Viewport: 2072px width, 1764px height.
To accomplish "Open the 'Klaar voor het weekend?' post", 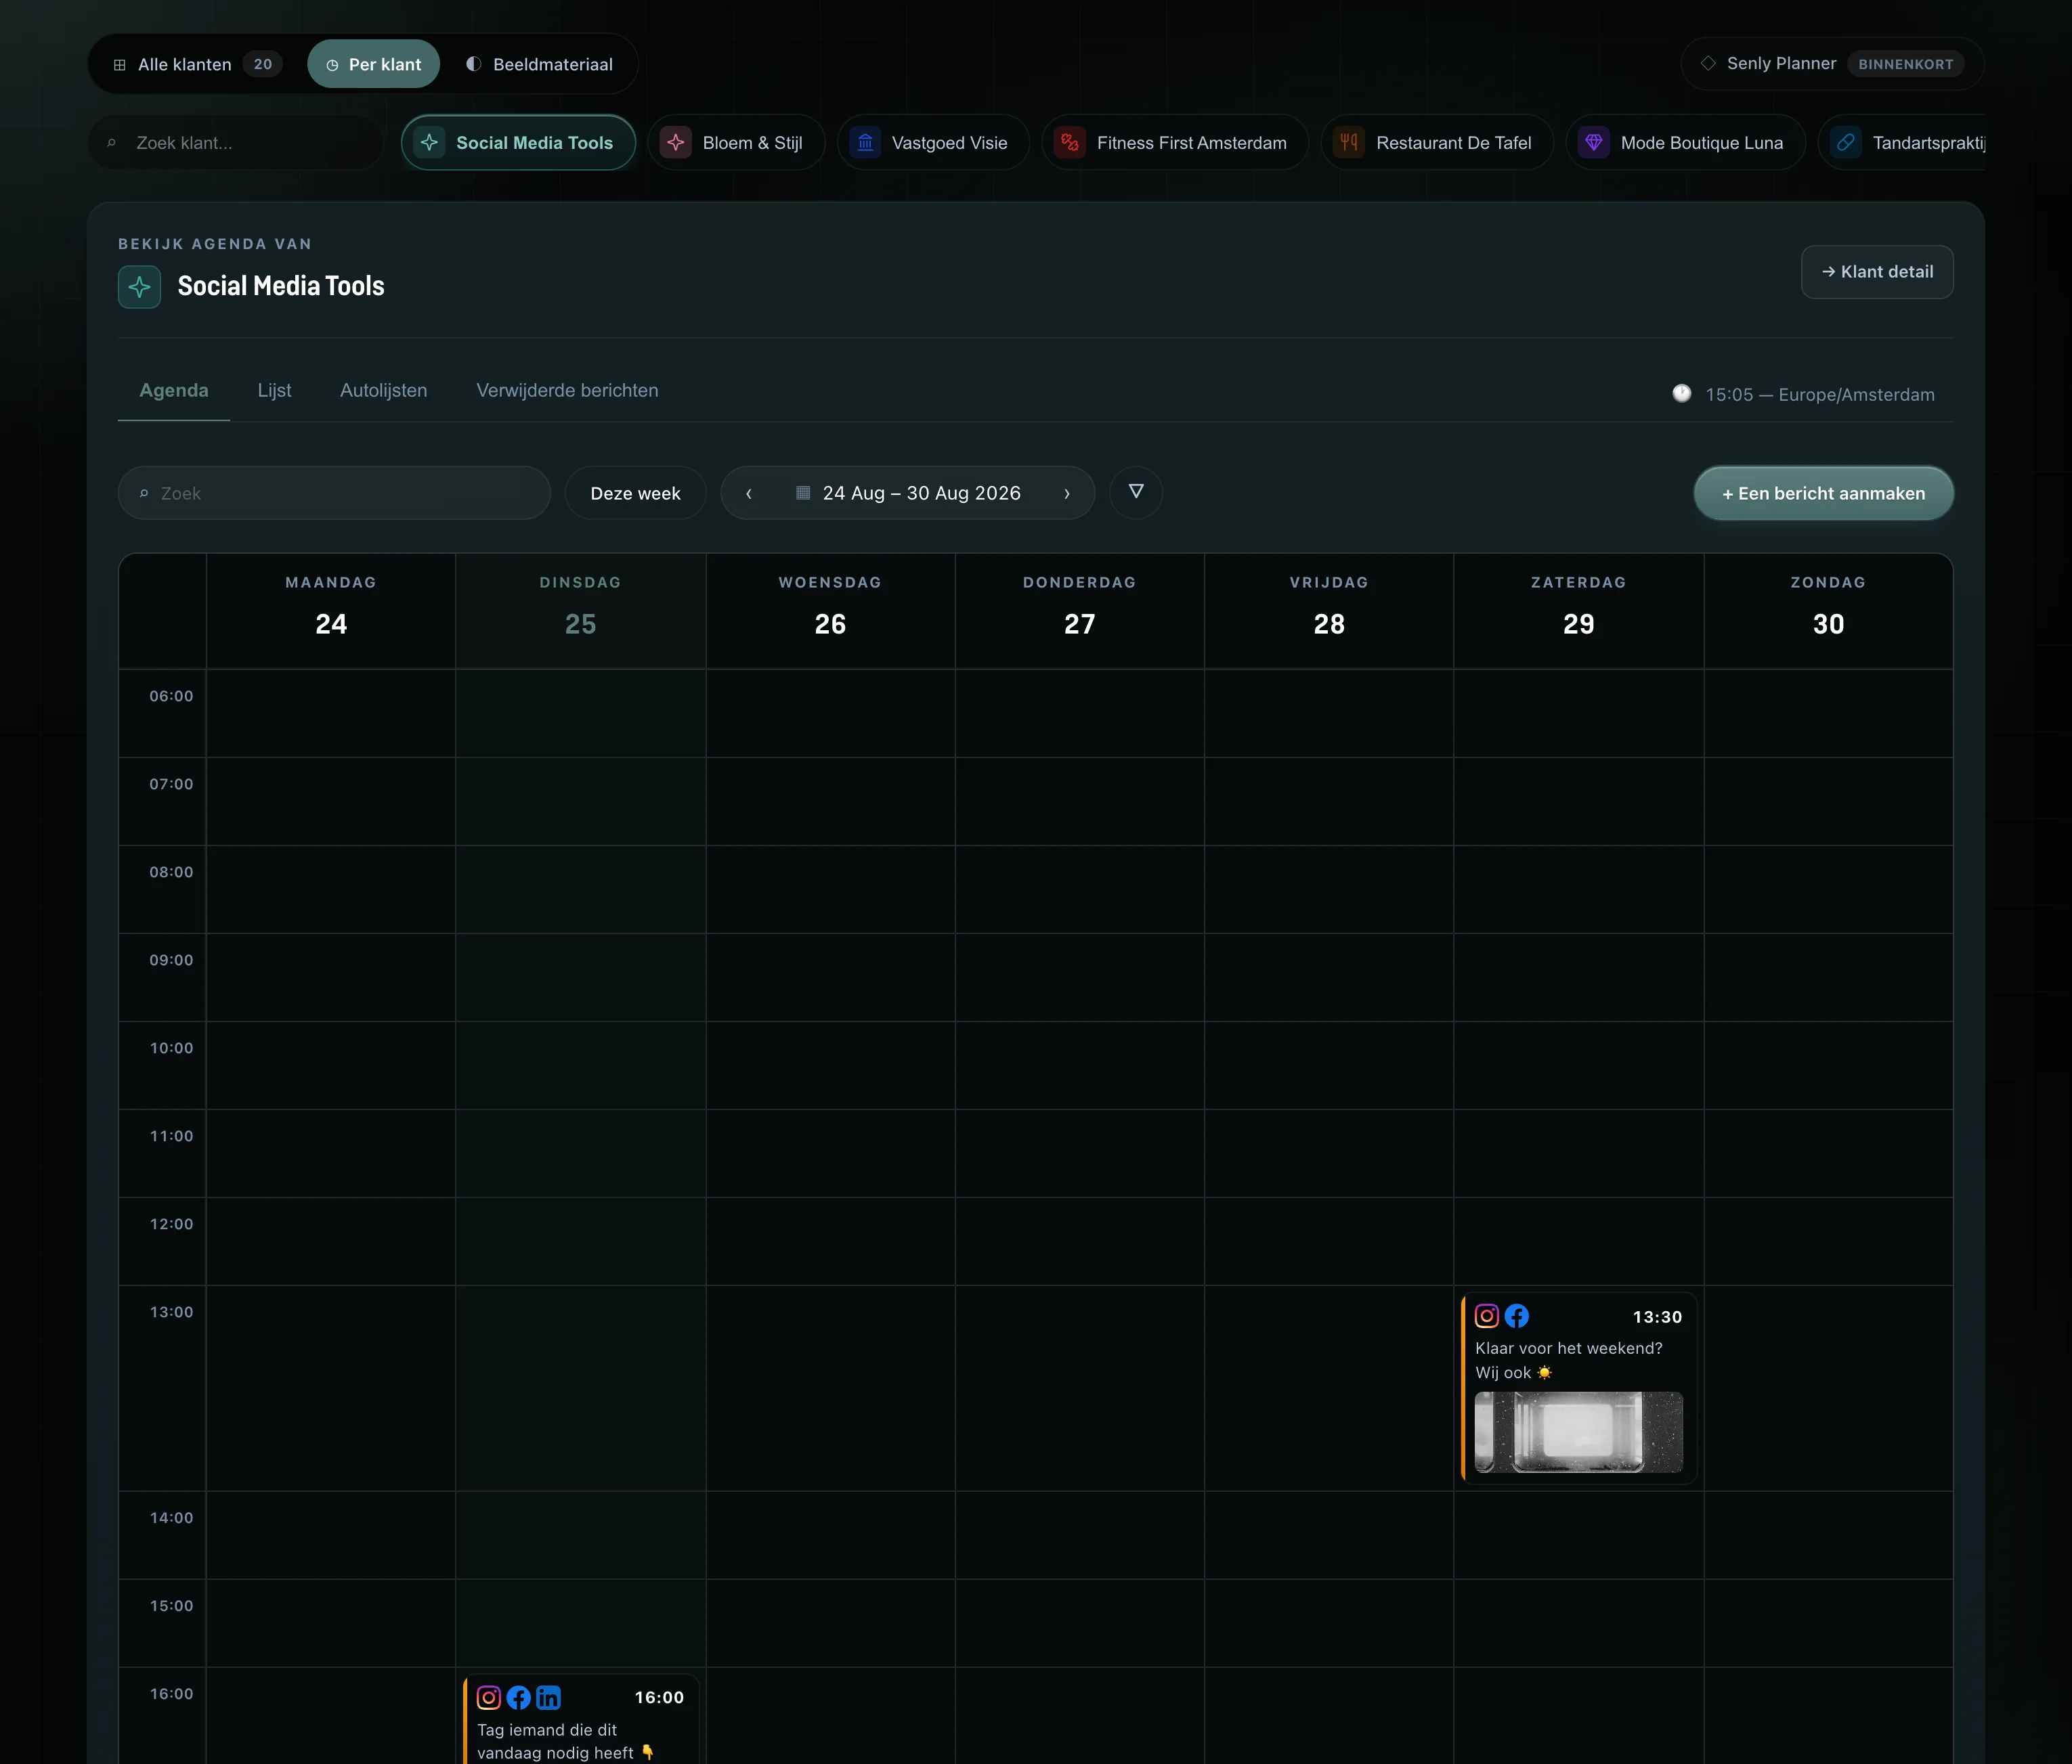I will tap(1578, 1389).
